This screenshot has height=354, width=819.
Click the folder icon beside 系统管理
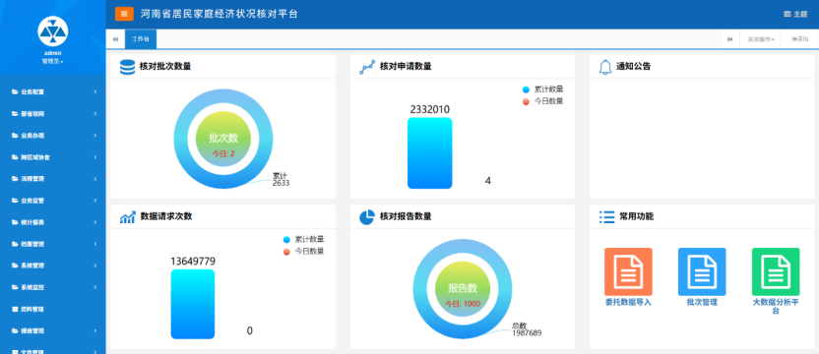pos(15,265)
